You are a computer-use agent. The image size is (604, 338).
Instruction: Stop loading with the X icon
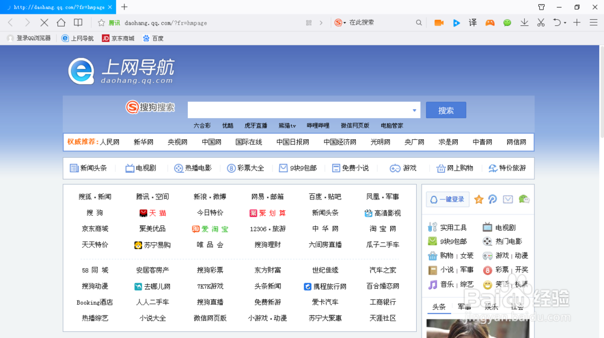point(44,23)
